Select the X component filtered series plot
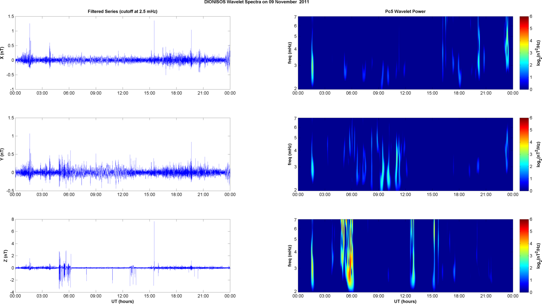Screen dimensions: 542x304 (x=122, y=53)
